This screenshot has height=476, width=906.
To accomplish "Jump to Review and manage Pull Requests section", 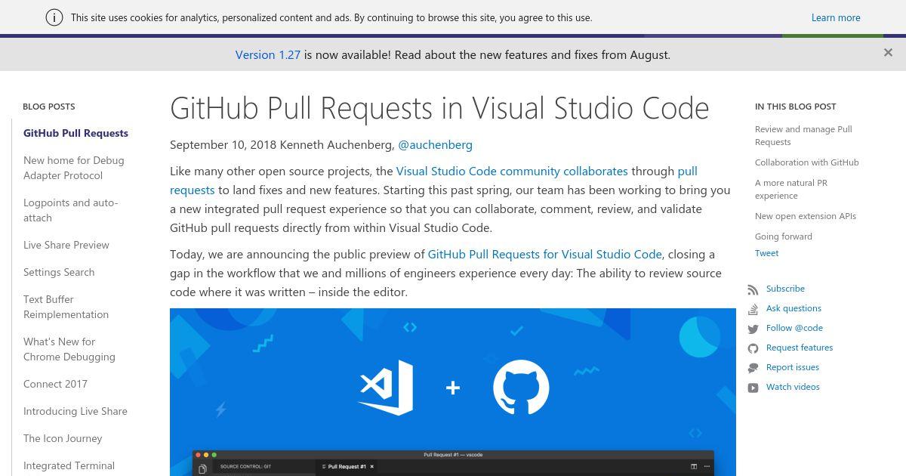I will coord(803,135).
